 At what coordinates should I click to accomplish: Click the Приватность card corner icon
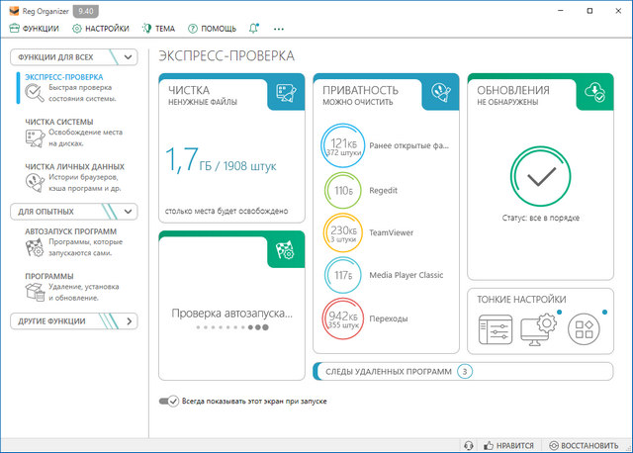click(x=441, y=94)
